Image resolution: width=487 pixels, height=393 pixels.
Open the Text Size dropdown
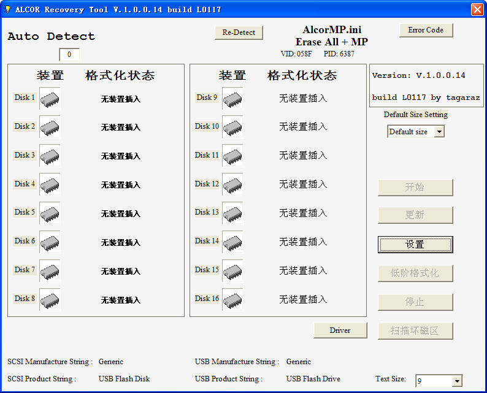tap(456, 381)
